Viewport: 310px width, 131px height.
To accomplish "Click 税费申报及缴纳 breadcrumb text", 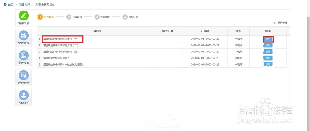I will click(45, 5).
